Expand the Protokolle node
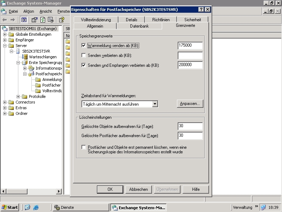Viewport: 282px width, 212px height. tap(18, 96)
